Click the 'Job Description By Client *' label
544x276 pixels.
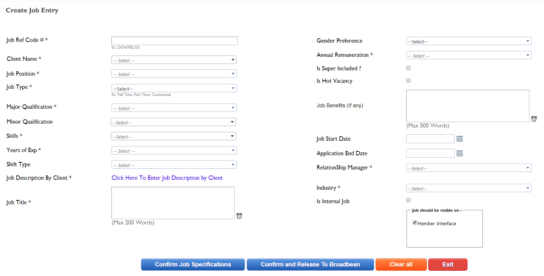click(39, 178)
